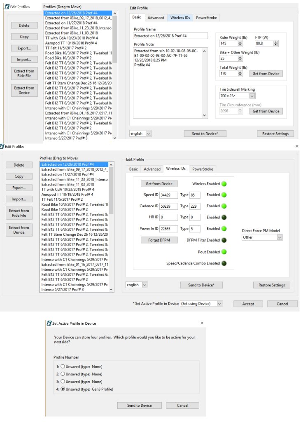The width and height of the screenshot is (303, 422).
Task: Click the green indicator beside Cadence ID row
Action: (x=224, y=206)
